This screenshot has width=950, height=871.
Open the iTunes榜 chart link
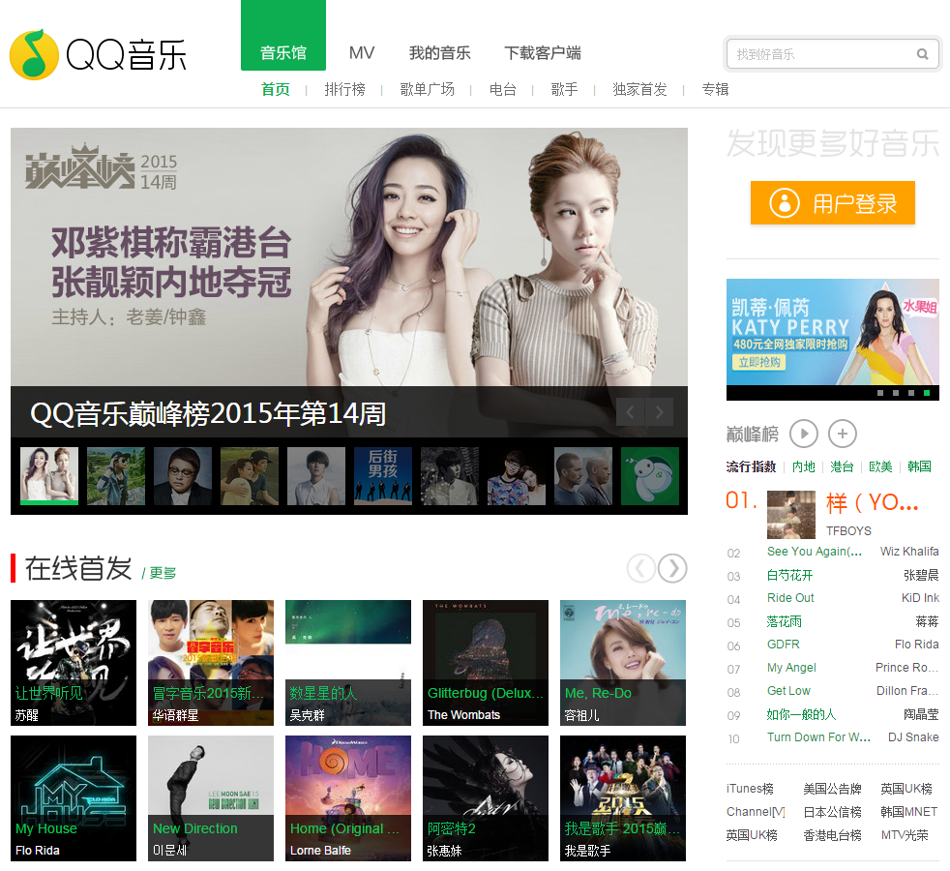[750, 789]
